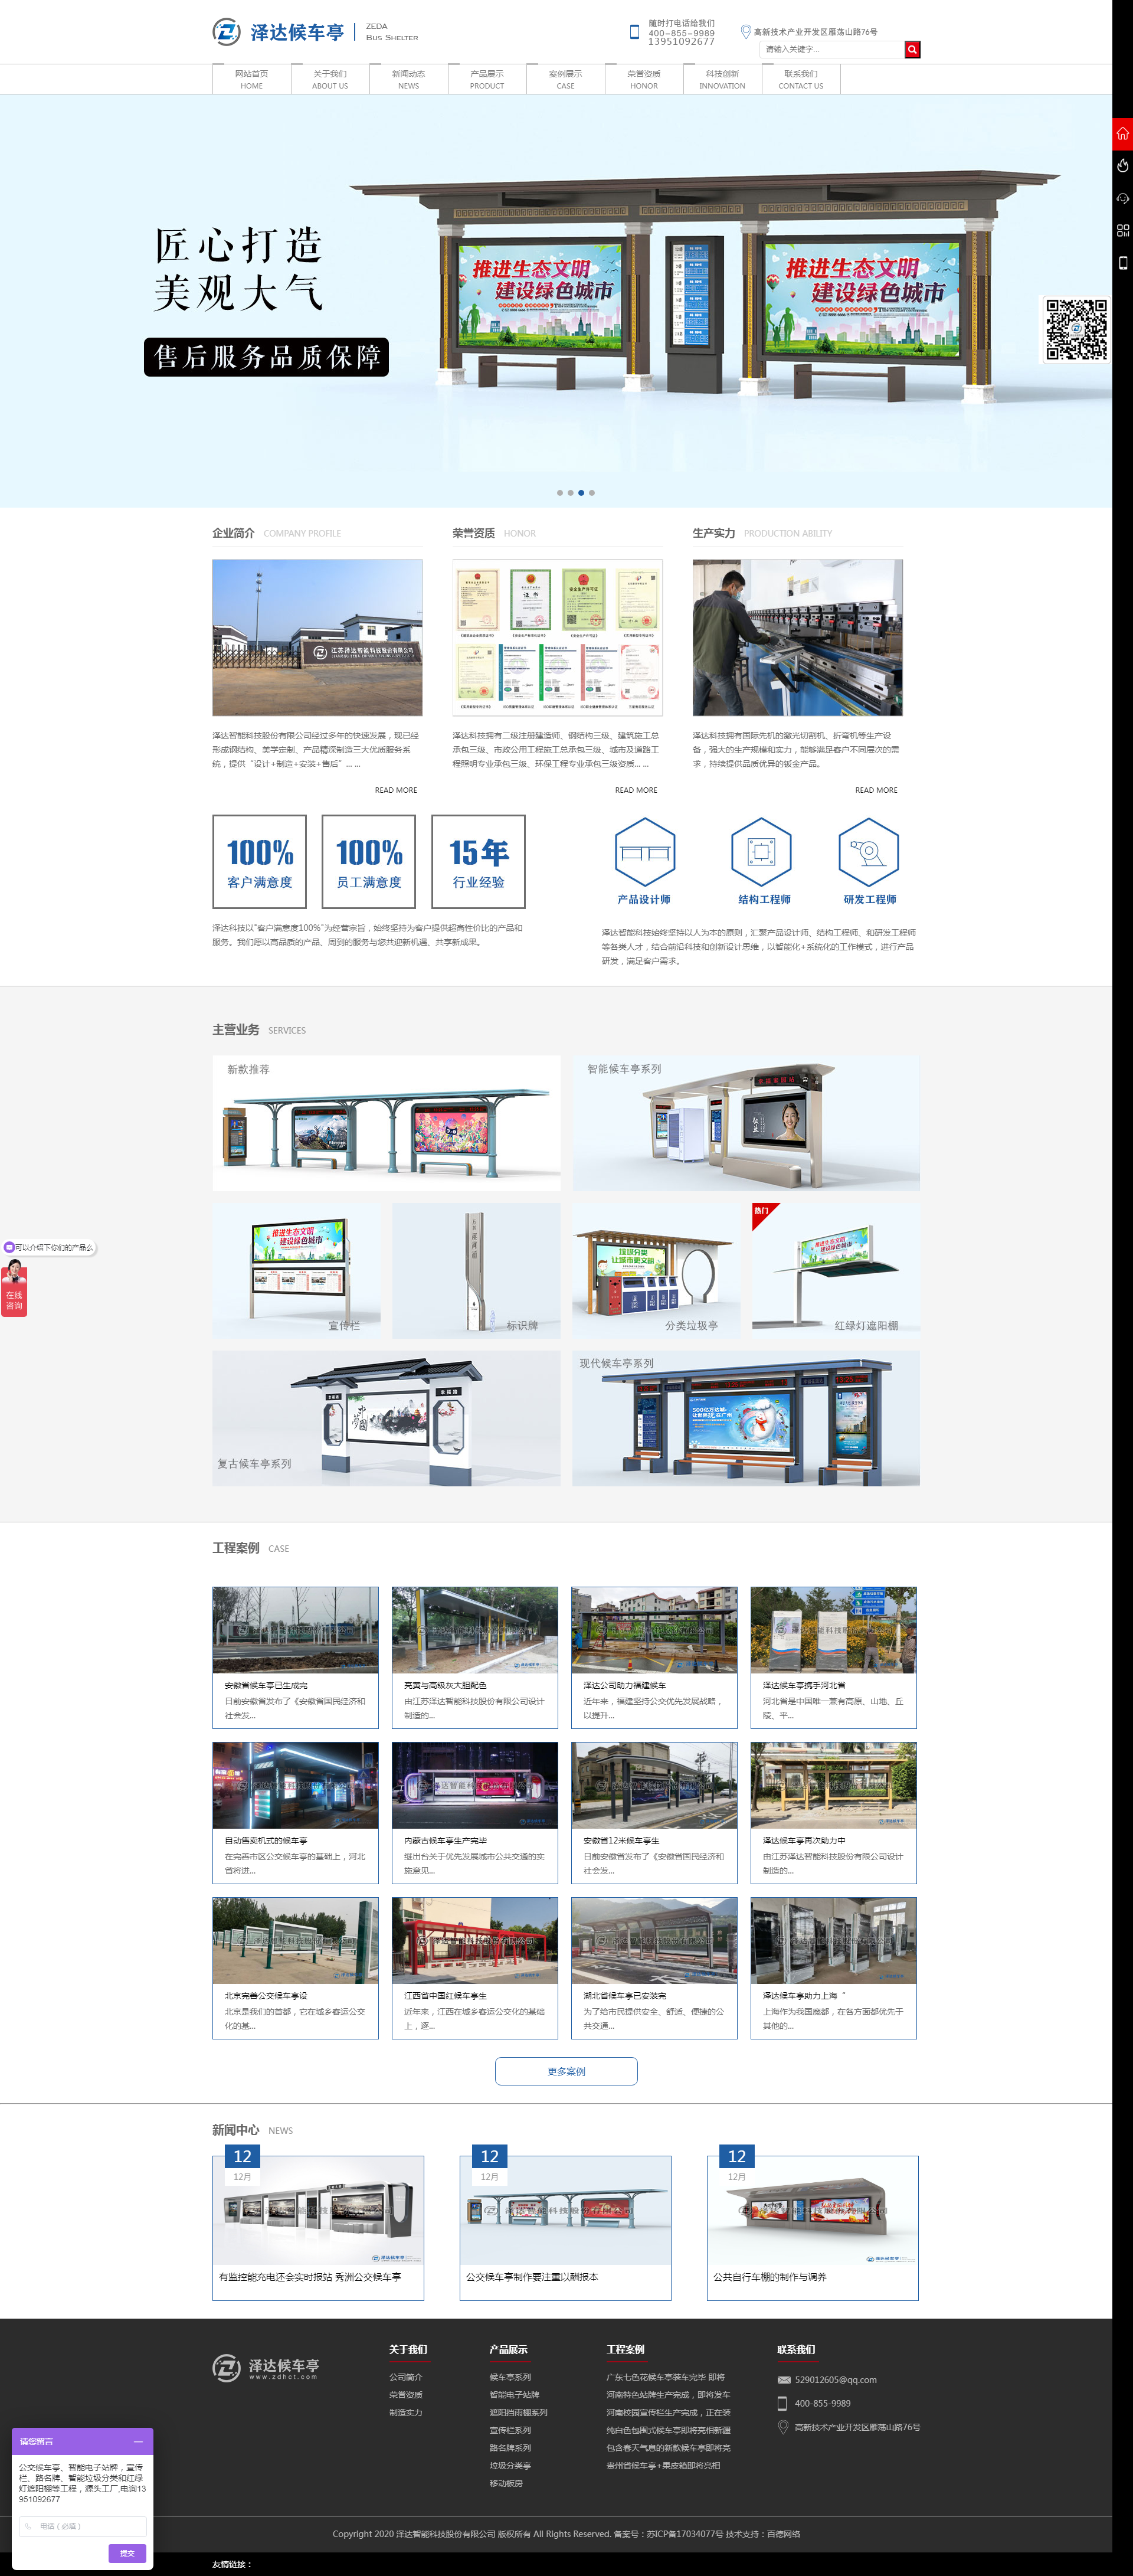The width and height of the screenshot is (1133, 2576).
Task: Click the 产品设计师 hexagon icon
Action: point(644,851)
